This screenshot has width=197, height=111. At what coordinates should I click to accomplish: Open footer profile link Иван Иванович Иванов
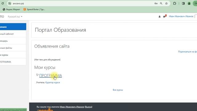(x=72, y=107)
